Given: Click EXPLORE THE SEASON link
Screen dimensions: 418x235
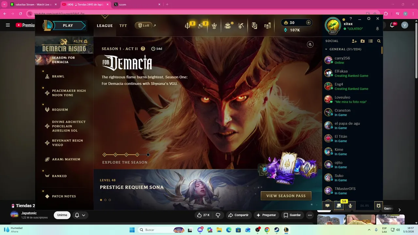Looking at the screenshot, I should coord(125,162).
